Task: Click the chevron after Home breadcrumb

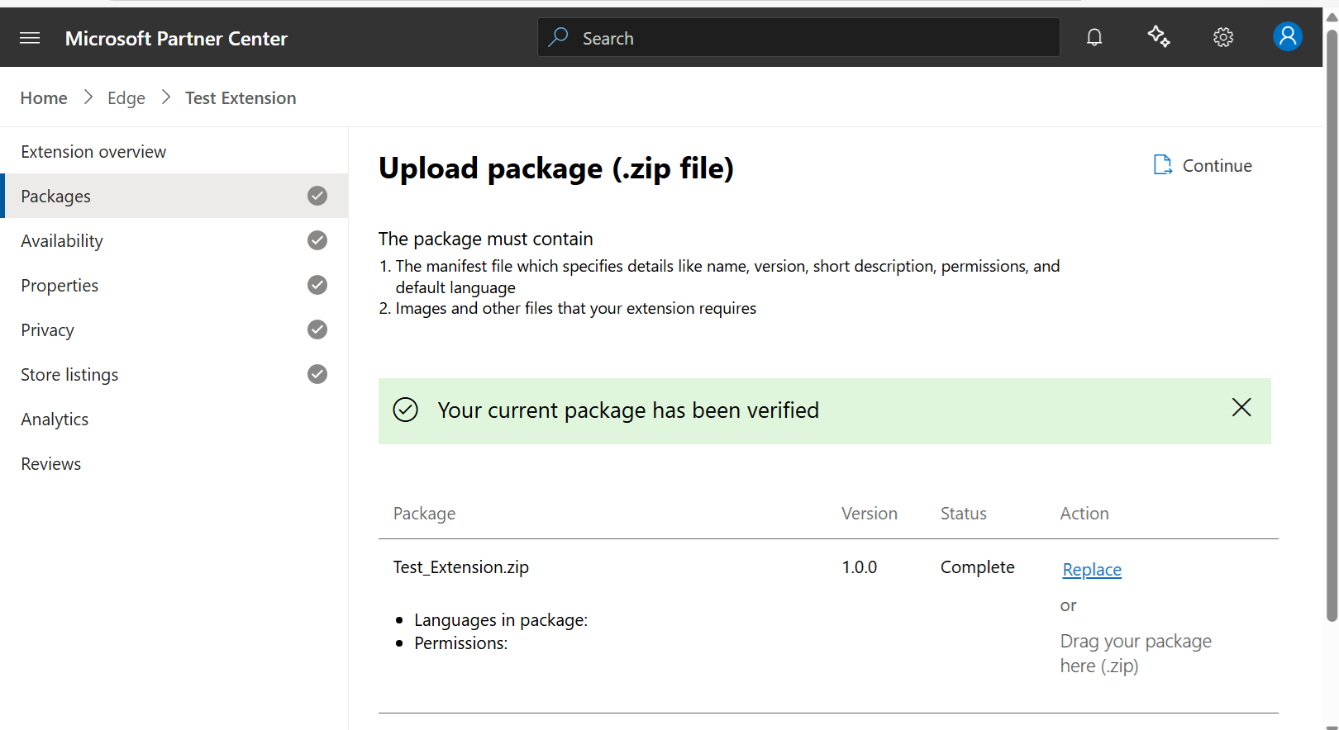Action: click(x=88, y=97)
